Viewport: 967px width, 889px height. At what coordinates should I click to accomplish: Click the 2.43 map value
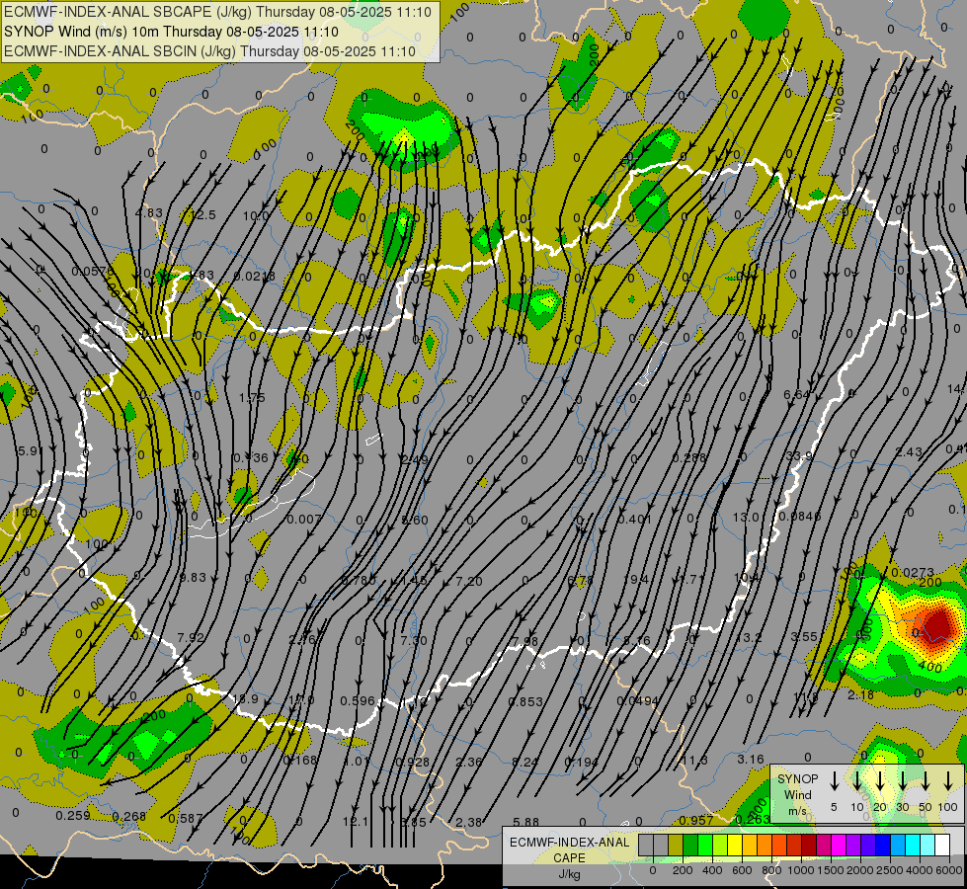click(909, 452)
